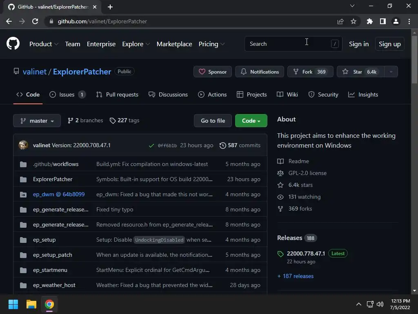Click the folder icon for ep_weather_host
The height and width of the screenshot is (314, 418).
[23, 285]
